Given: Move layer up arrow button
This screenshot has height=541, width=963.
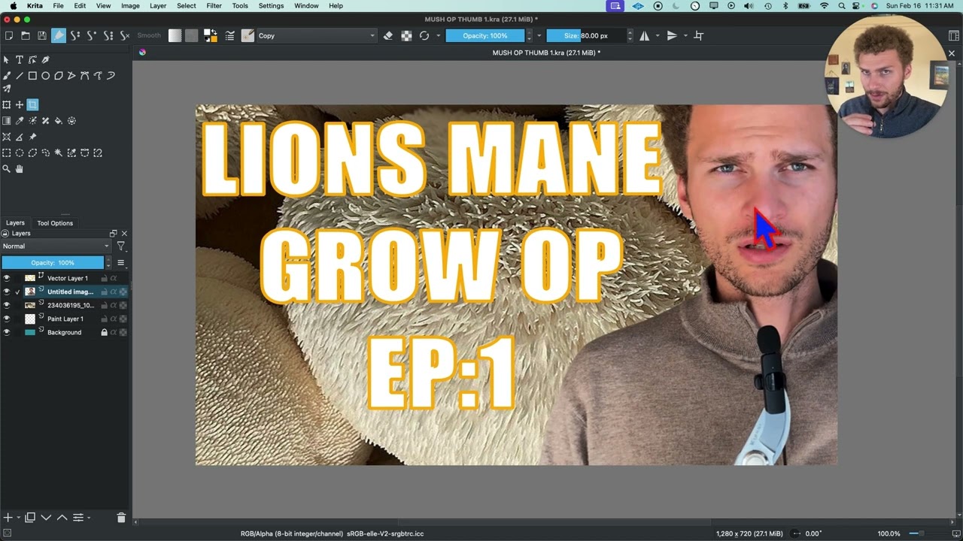Looking at the screenshot, I should point(62,517).
